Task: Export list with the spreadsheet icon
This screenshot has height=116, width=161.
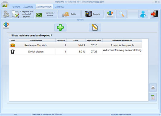Action: [153, 97]
